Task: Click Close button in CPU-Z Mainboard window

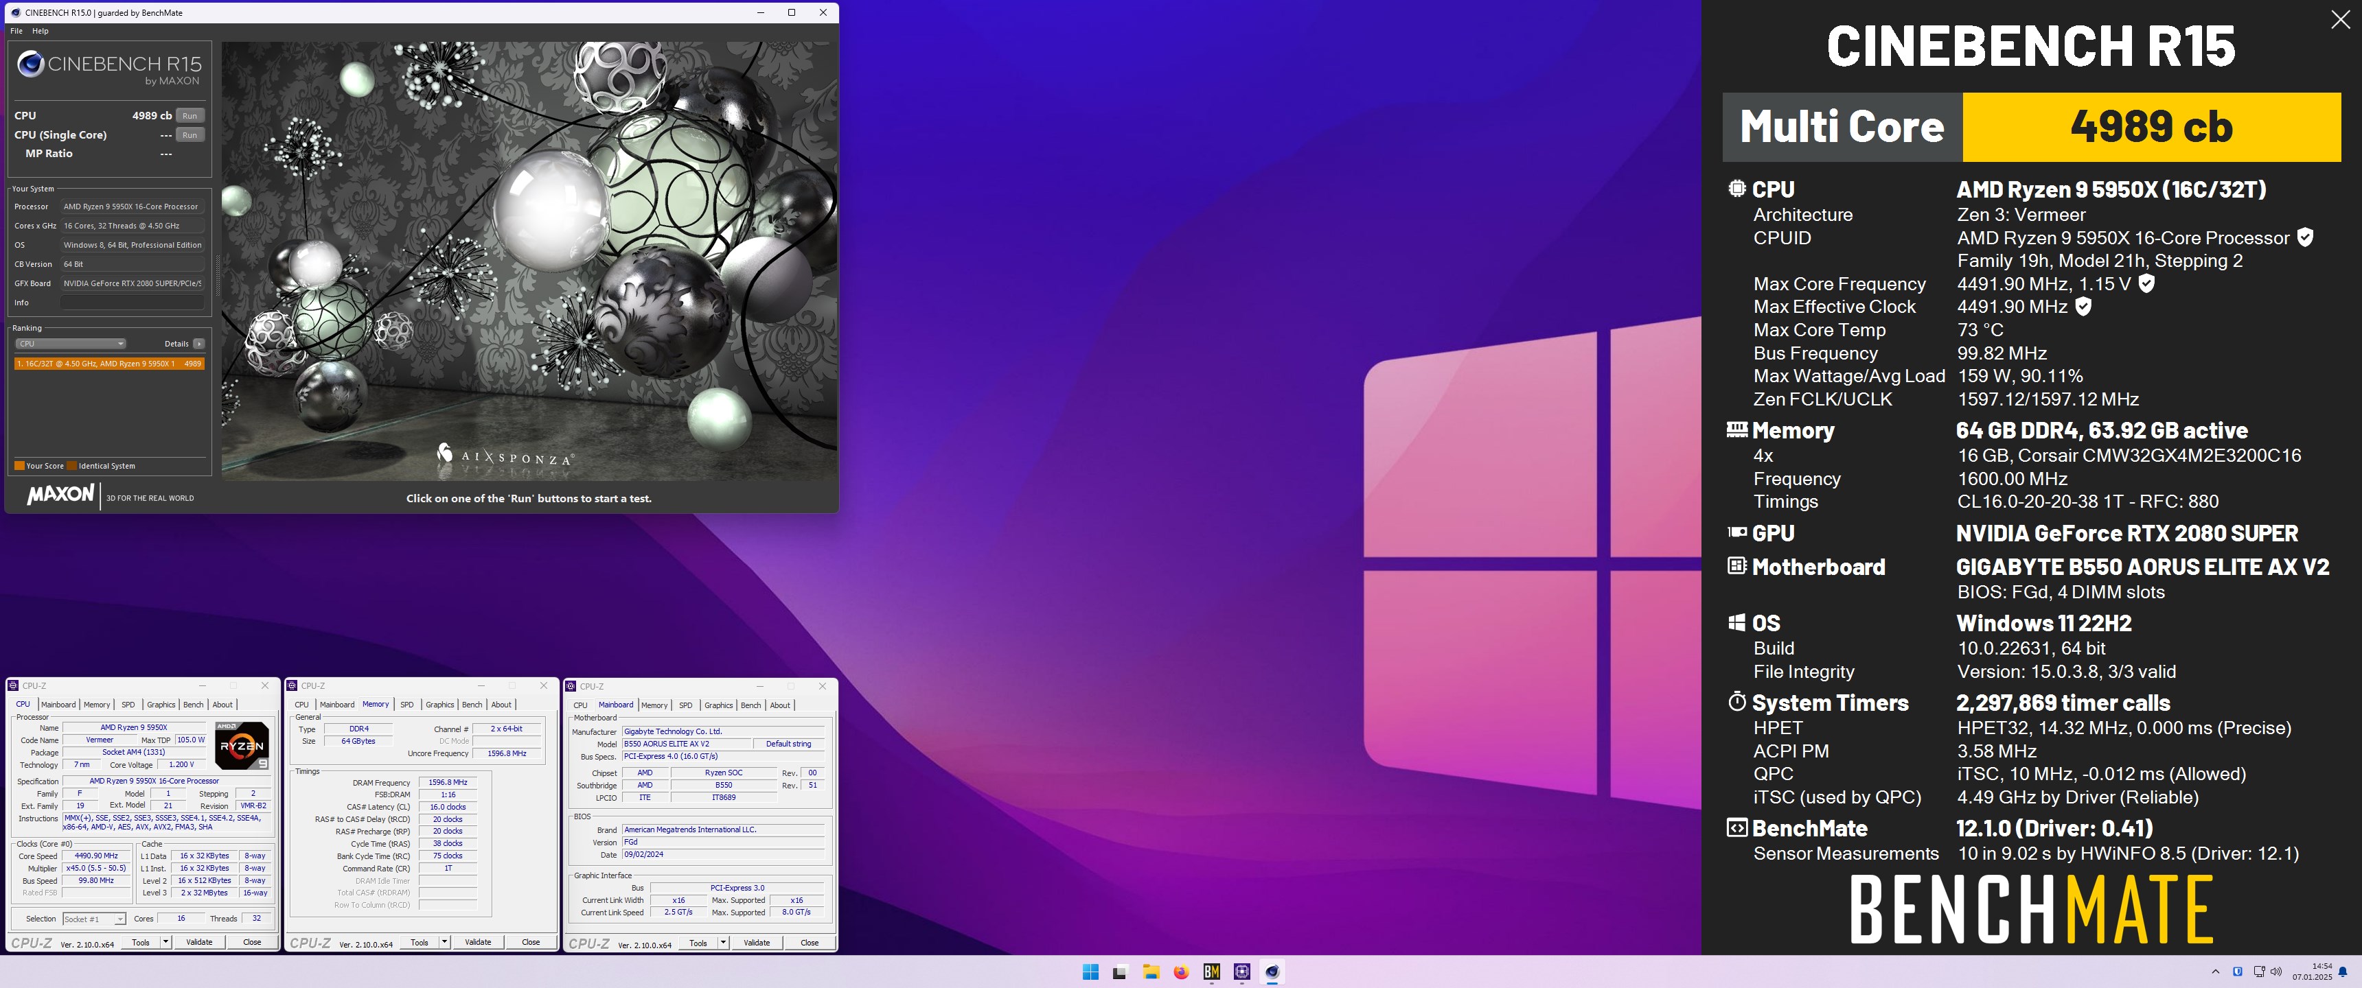Action: click(810, 942)
